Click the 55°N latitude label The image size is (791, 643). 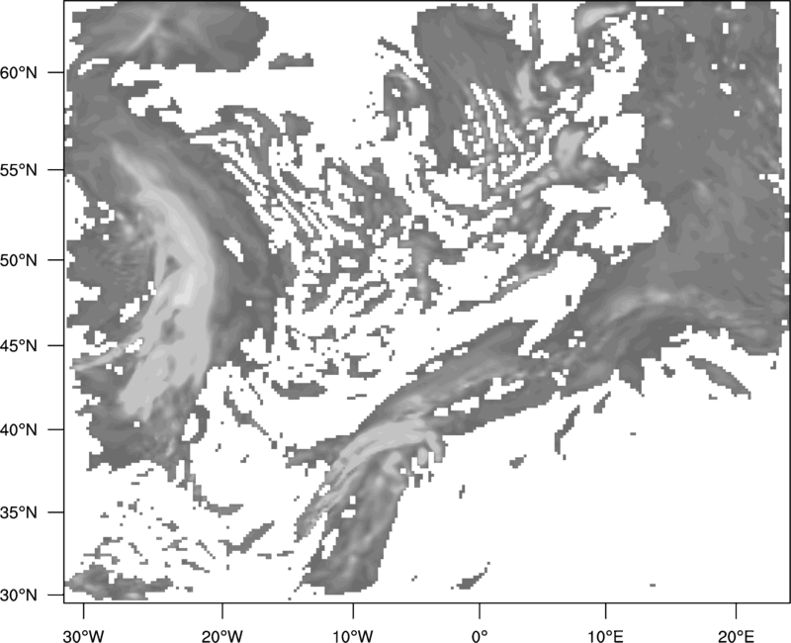coord(19,170)
